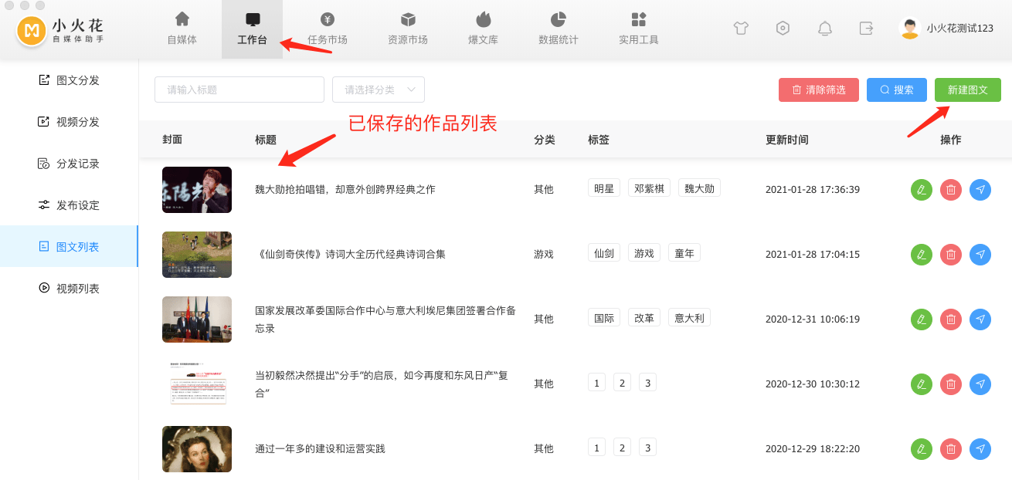Viewport: 1012px width, 480px height.
Task: Open 发布设定 from the sidebar
Action: click(69, 205)
